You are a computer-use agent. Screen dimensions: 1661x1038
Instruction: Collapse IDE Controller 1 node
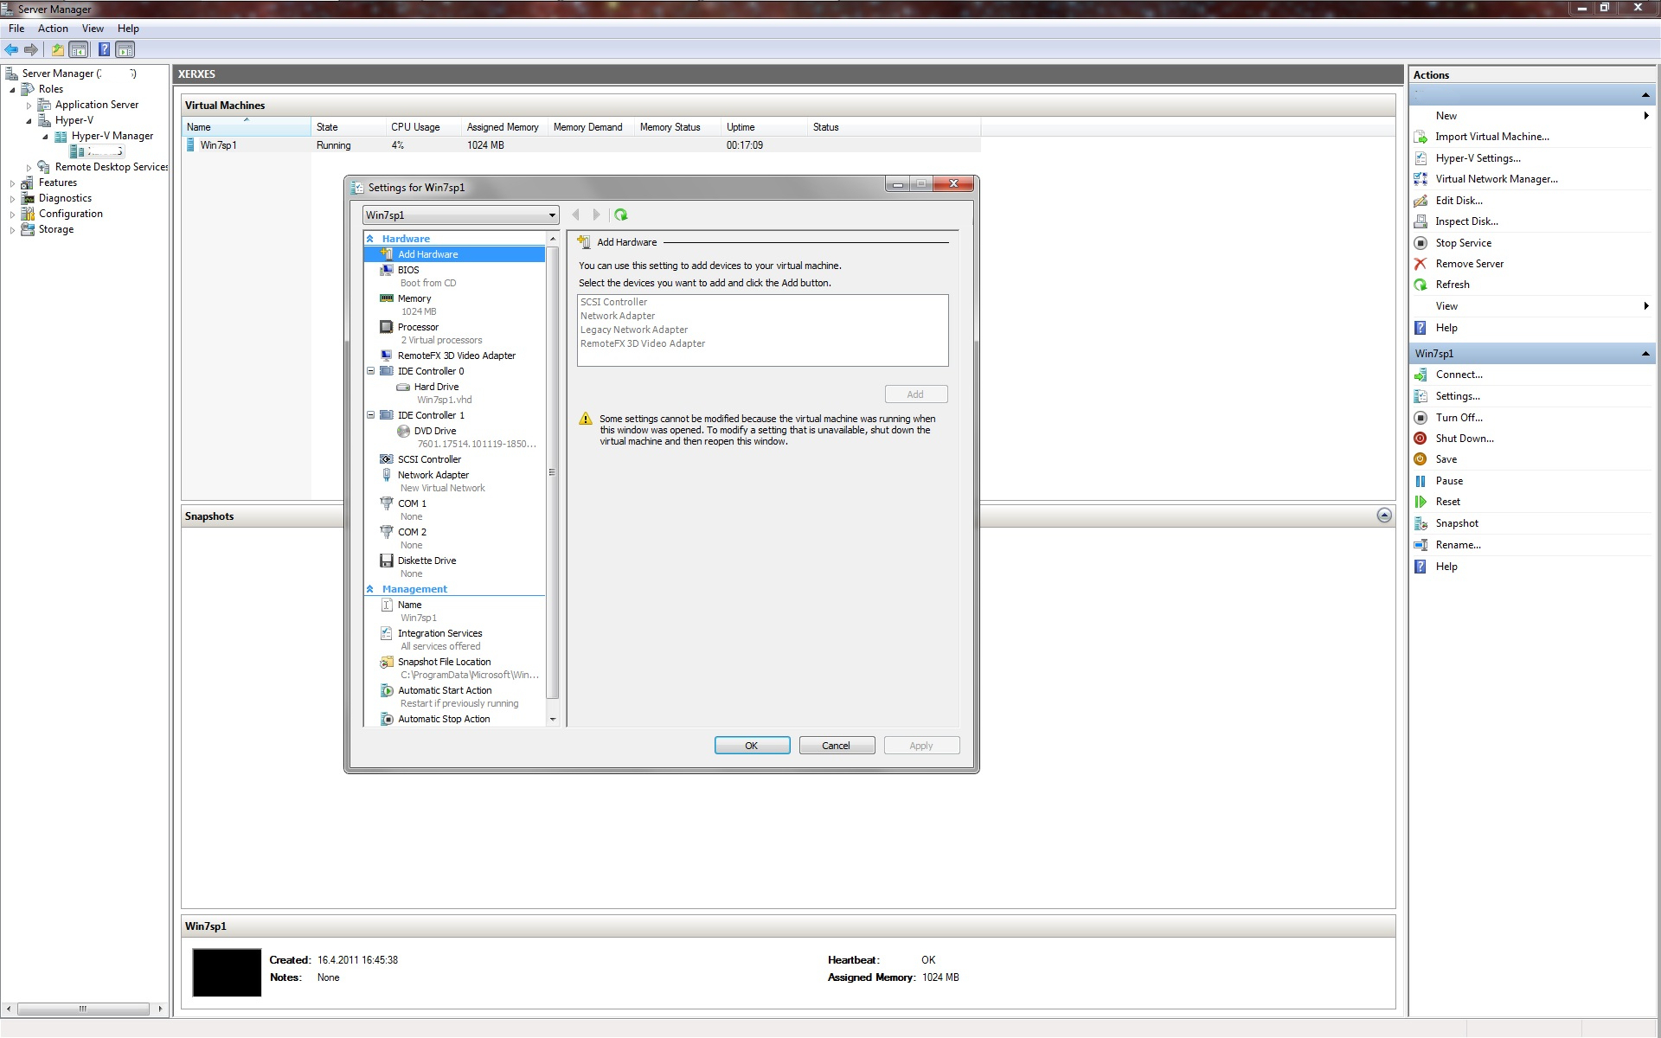[370, 415]
